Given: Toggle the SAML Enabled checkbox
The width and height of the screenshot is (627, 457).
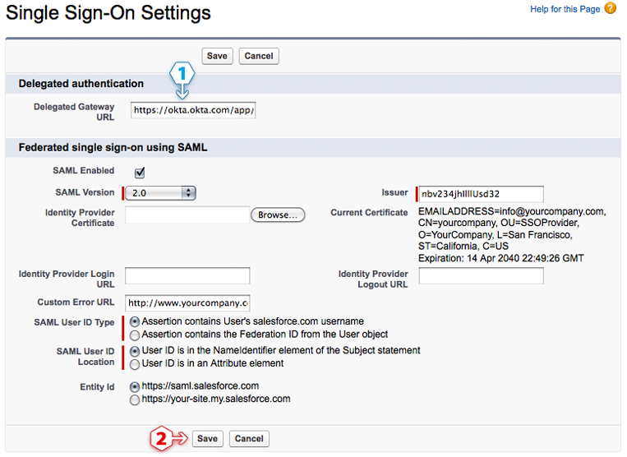Looking at the screenshot, I should 140,173.
